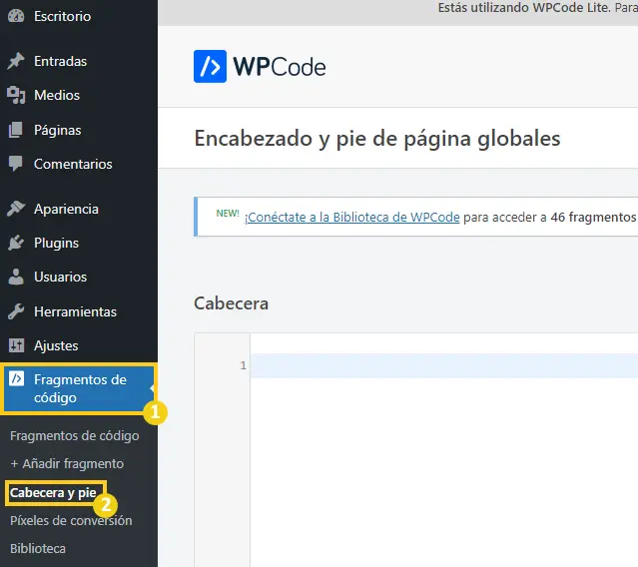
Task: Open Píxeles de conversión submenu item
Action: click(71, 521)
